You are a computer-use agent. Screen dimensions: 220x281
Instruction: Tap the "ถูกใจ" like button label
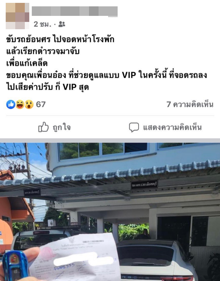(x=62, y=127)
